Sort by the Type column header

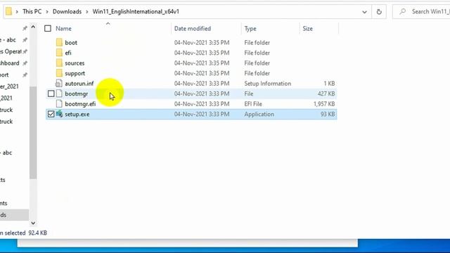250,28
